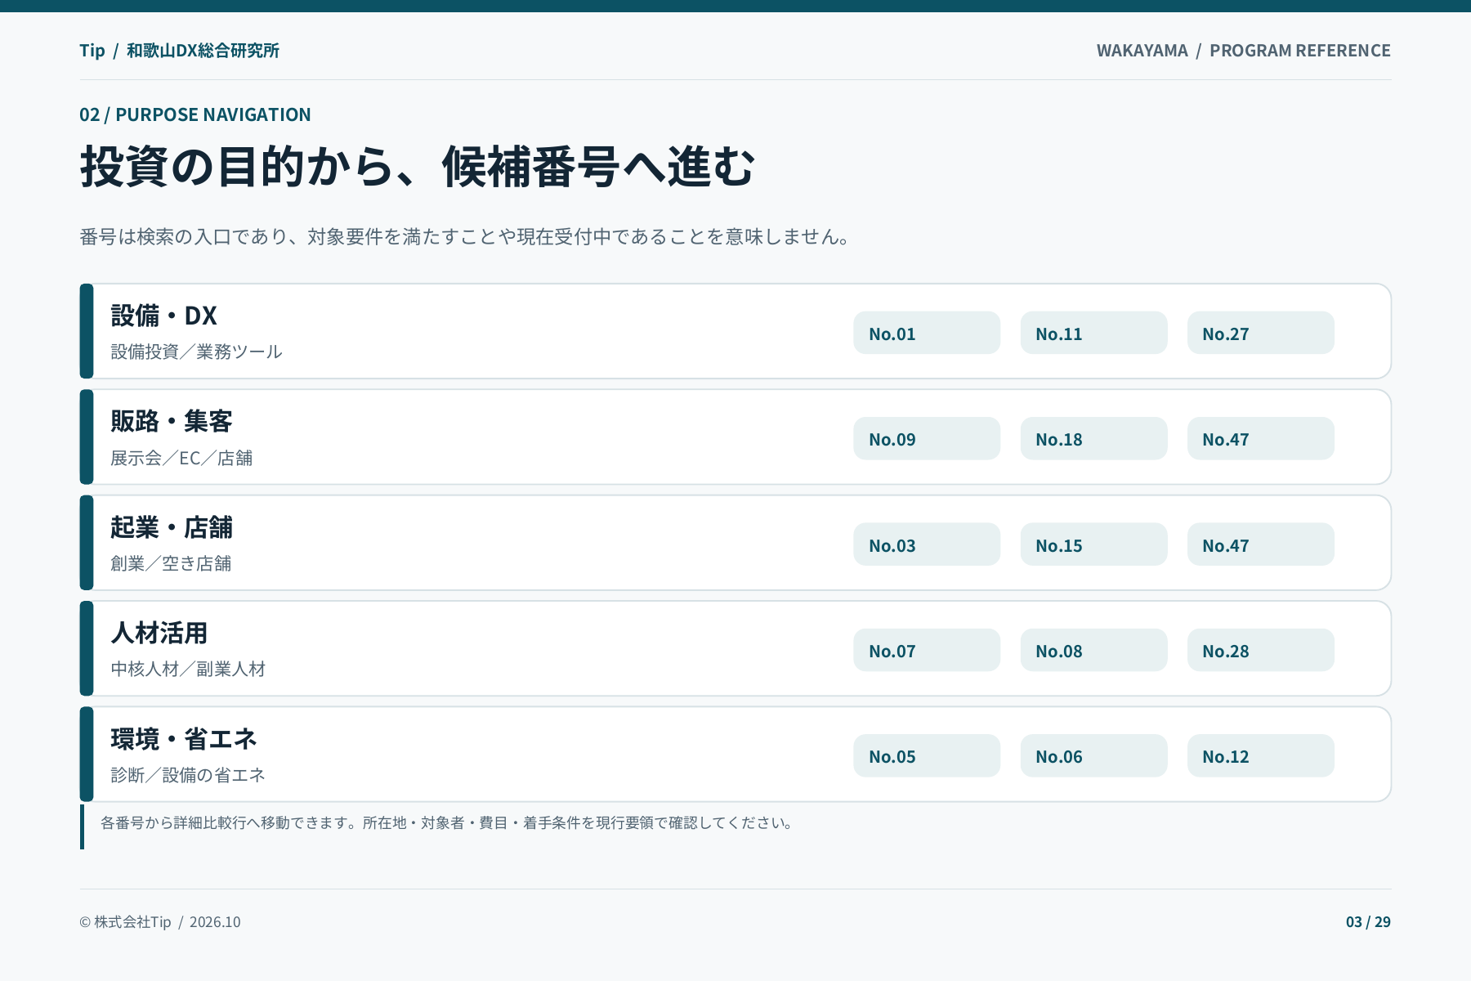Open No.11 in 設備・DX row
1471x981 pixels.
click(x=1093, y=333)
